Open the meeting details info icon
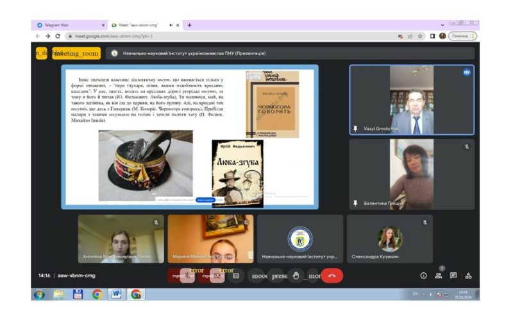Screen dimensions: 513x321 423,275
